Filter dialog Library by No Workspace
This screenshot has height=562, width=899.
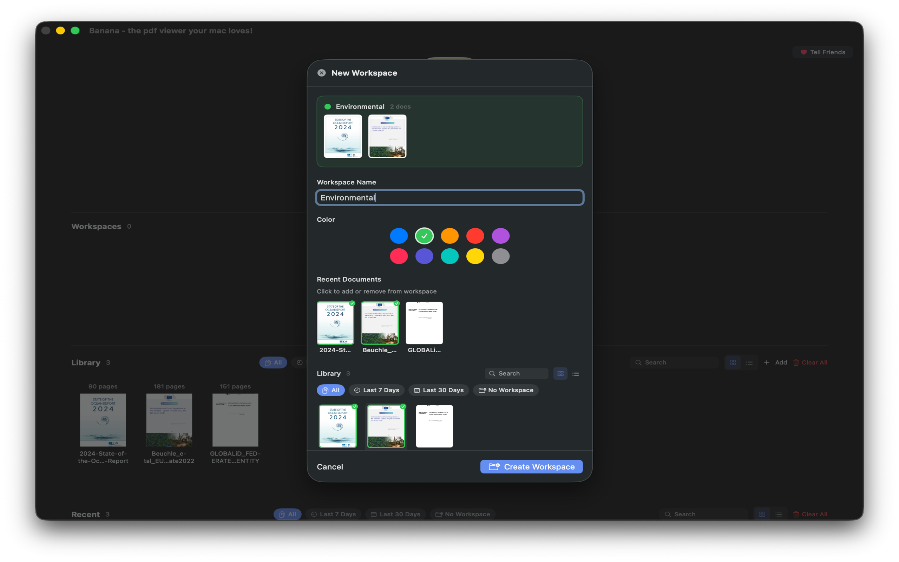pos(506,390)
